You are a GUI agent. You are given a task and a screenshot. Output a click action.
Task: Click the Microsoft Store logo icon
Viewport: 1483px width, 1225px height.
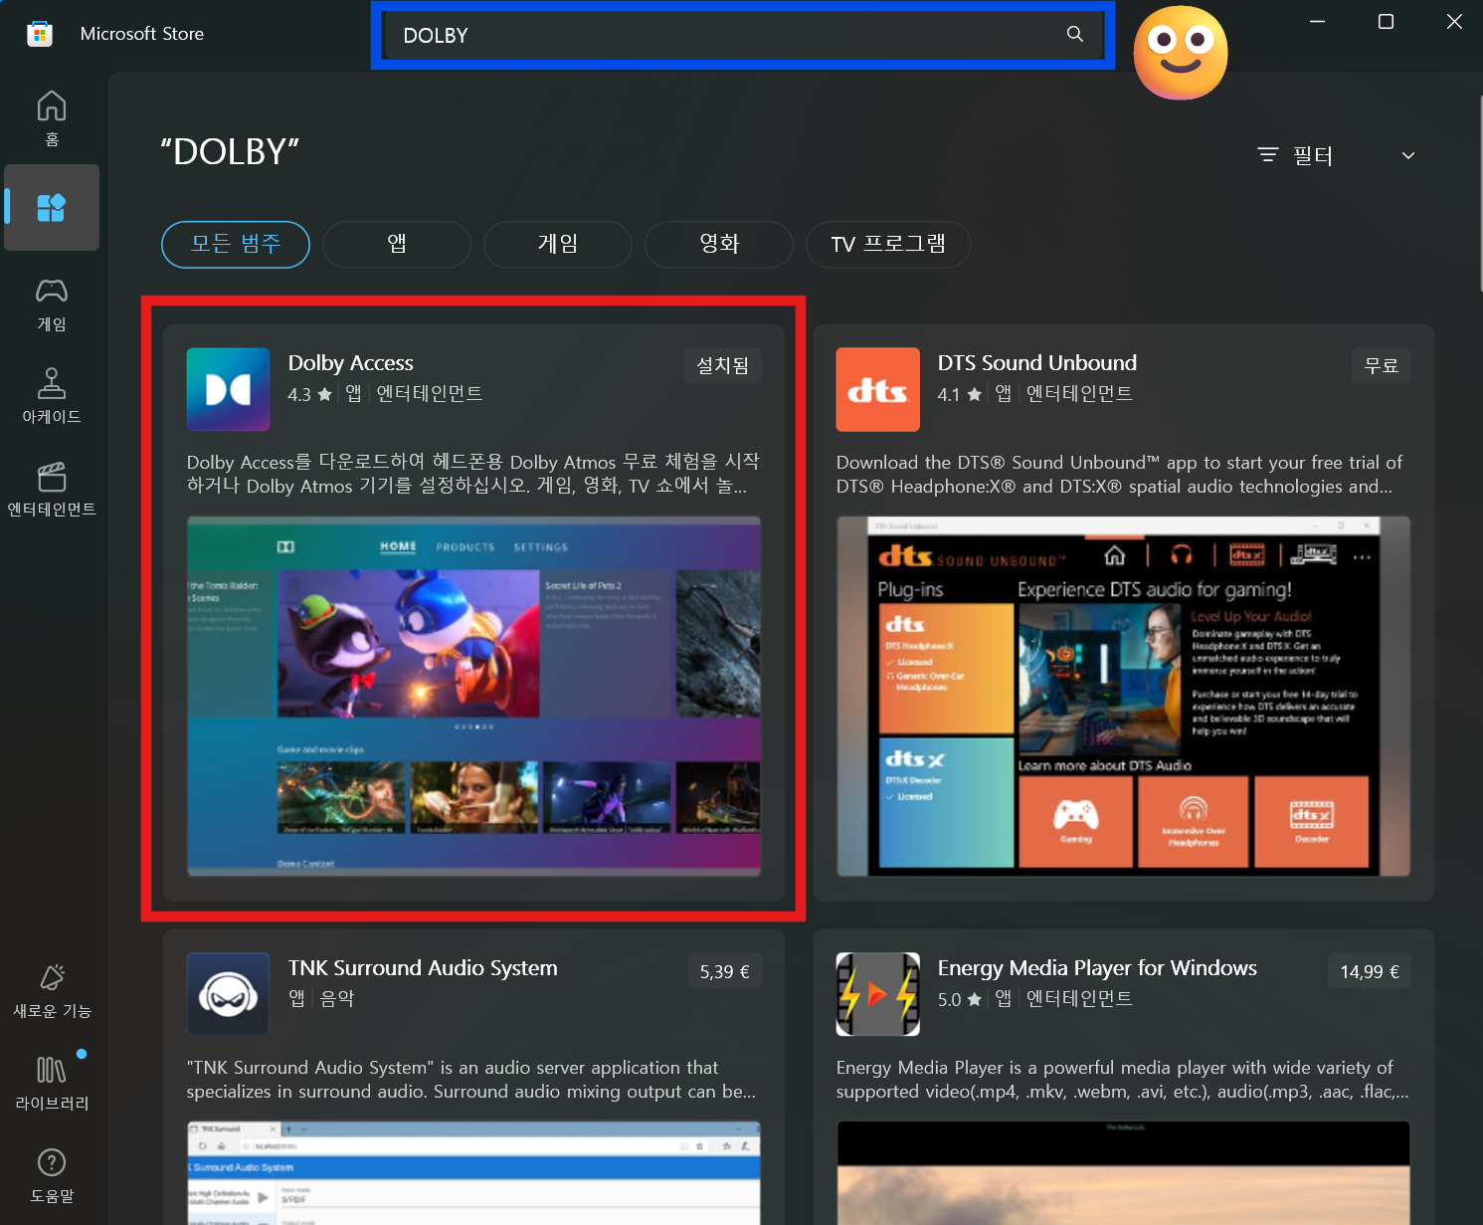coord(39,34)
